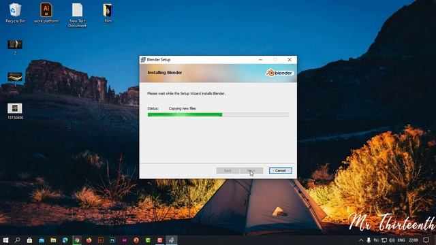Screen dimensions: 436x245
Task: Click the Blender logo in the setup banner
Action: tap(279, 73)
